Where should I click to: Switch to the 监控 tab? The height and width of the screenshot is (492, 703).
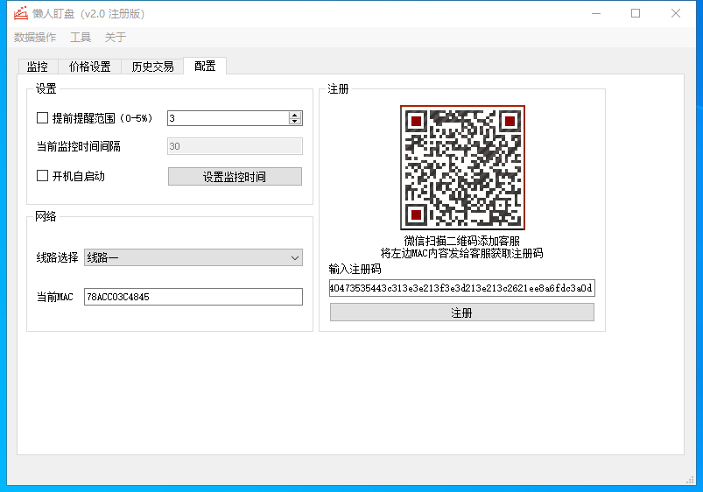[x=38, y=67]
